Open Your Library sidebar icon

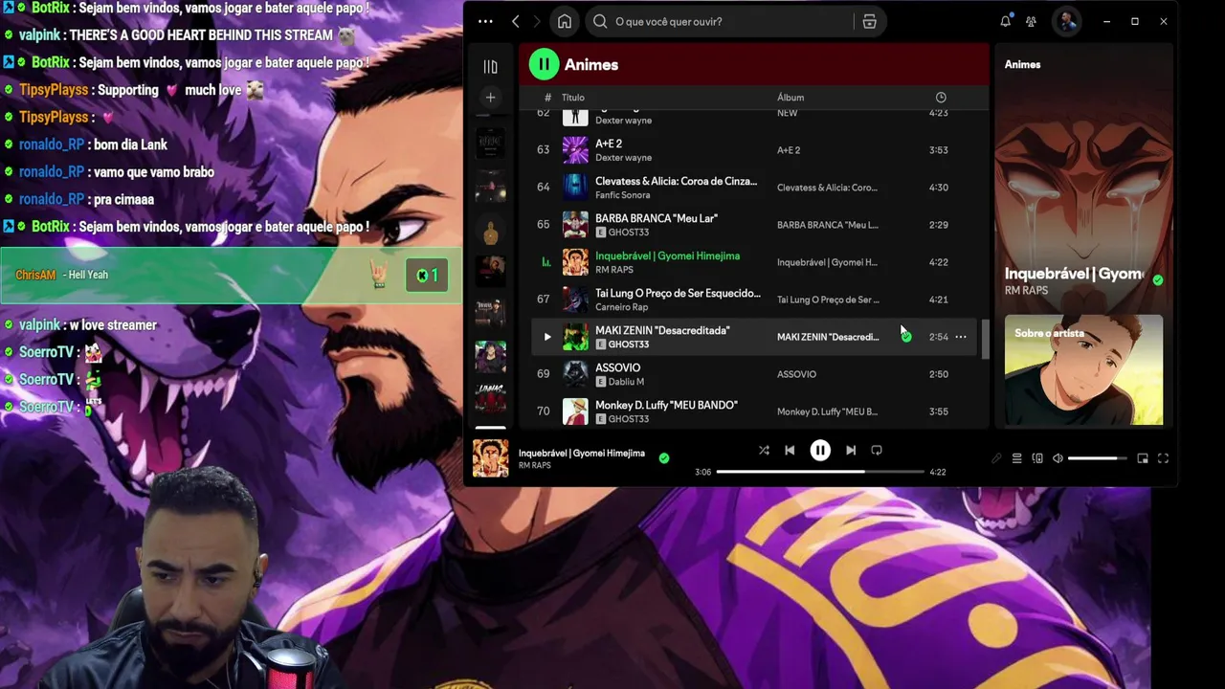[490, 66]
